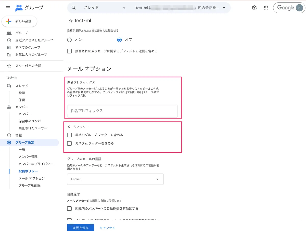This screenshot has width=306, height=231.
Task: Click the search magnifier icon
Action: pos(73,8)
